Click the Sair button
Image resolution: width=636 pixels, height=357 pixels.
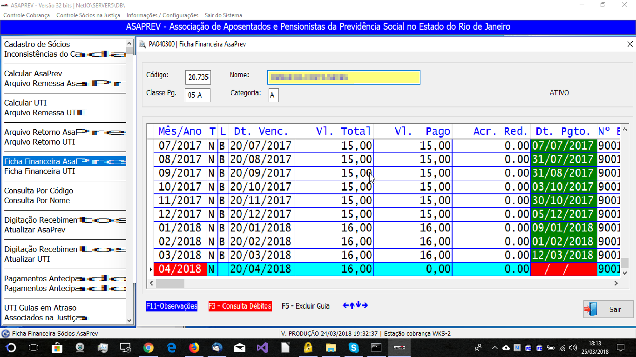click(x=608, y=309)
